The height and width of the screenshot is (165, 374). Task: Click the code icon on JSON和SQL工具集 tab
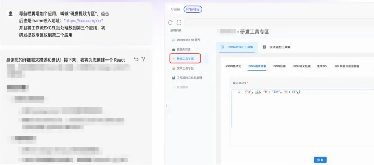(x=223, y=47)
